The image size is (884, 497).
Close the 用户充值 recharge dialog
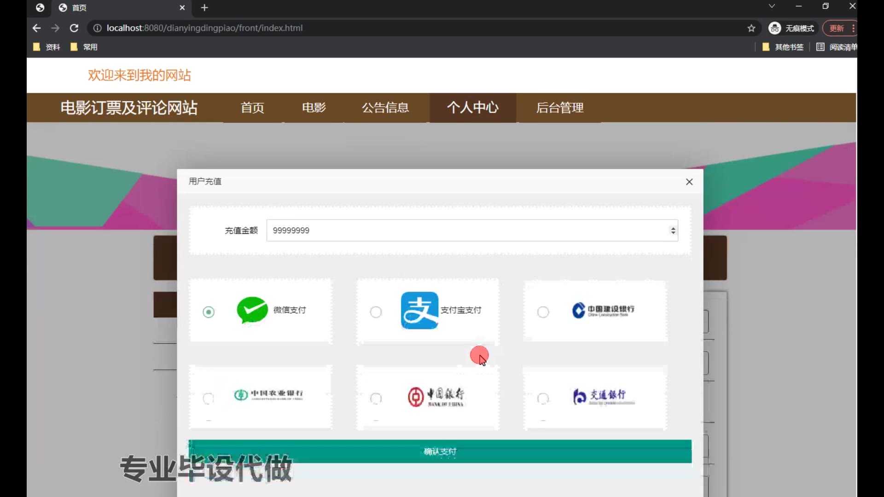689,182
